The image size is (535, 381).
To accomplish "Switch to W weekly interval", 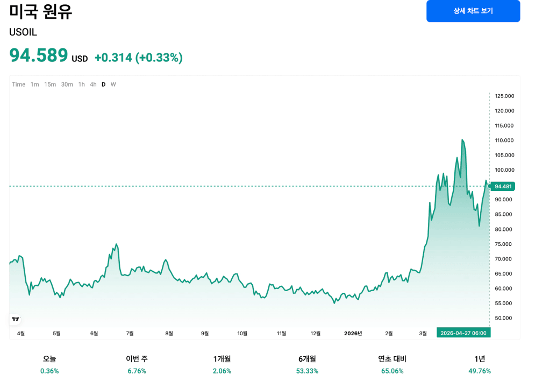I will [x=113, y=84].
